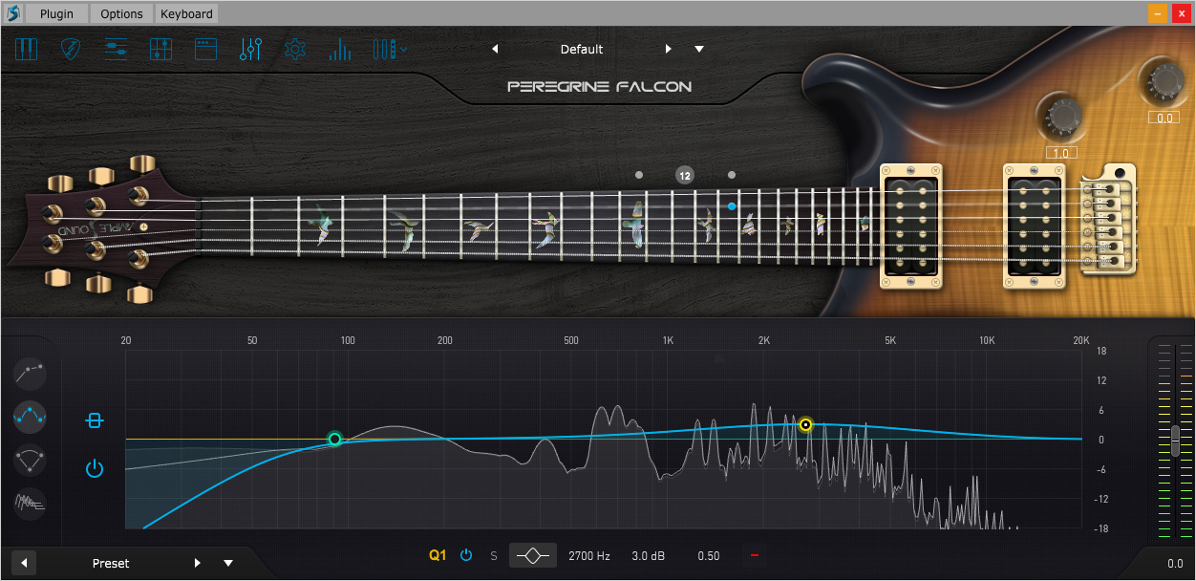Expand the bottom Preset dropdown arrow

(228, 563)
